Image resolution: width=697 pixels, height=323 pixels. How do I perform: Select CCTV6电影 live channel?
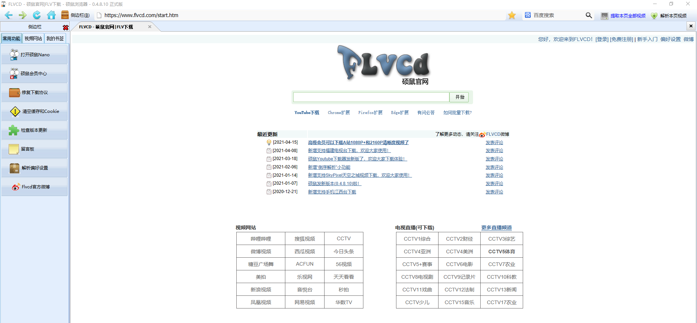click(x=460, y=264)
